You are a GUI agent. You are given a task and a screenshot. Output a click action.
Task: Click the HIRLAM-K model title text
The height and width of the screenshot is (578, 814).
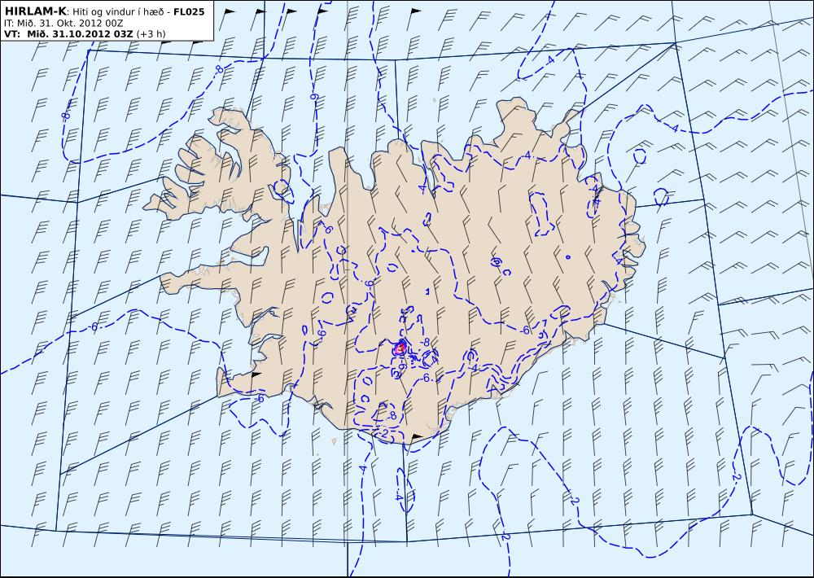pos(35,11)
